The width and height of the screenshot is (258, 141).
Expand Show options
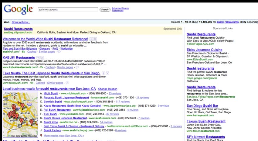click(x=21, y=22)
